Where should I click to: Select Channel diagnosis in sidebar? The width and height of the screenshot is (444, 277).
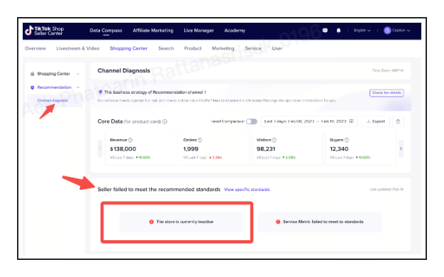[x=52, y=100]
